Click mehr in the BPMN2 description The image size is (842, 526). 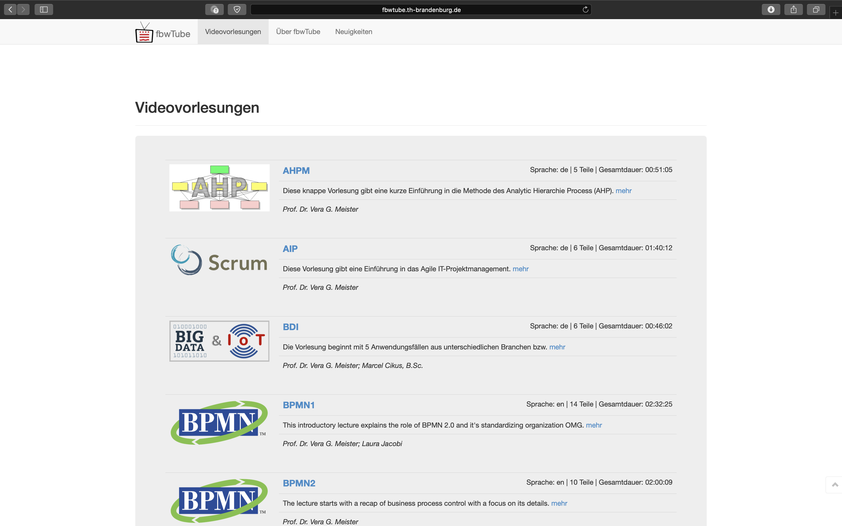tap(559, 503)
